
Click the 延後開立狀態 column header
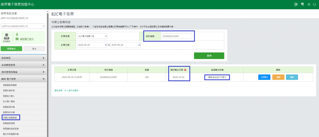point(217,70)
